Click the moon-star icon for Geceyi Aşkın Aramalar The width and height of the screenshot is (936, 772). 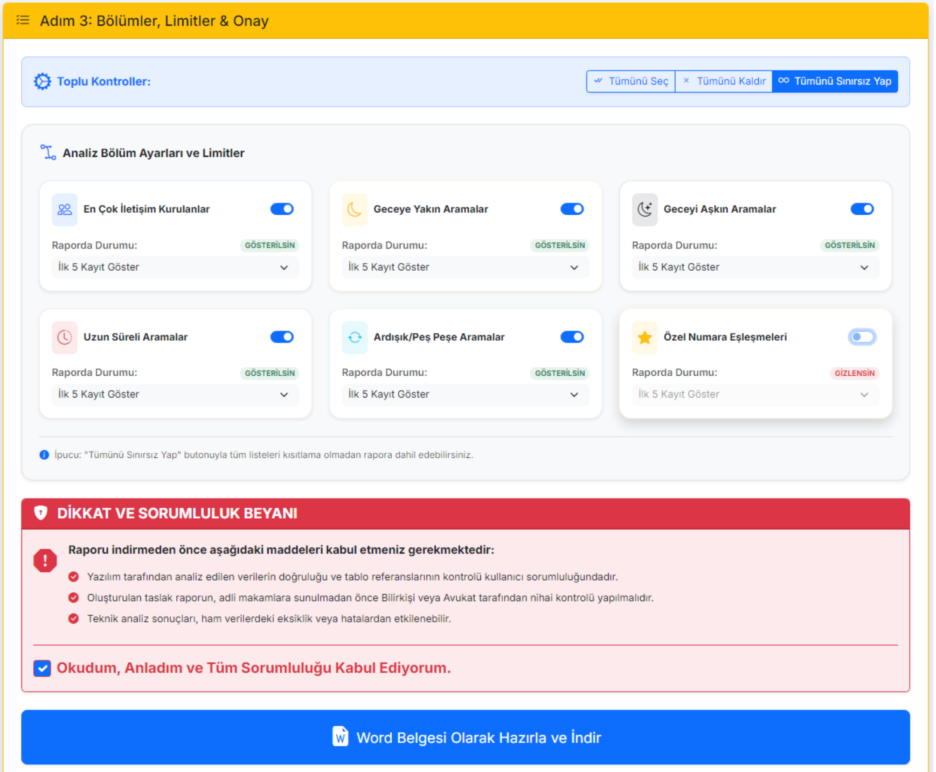tap(645, 210)
